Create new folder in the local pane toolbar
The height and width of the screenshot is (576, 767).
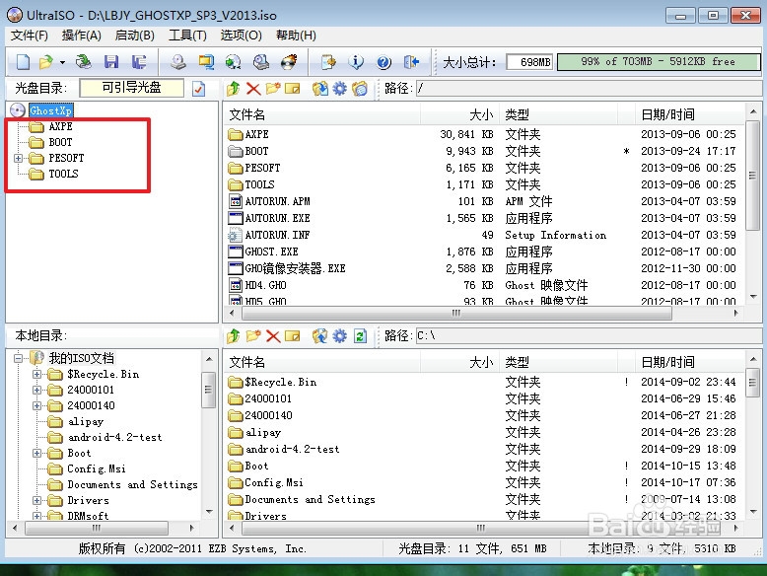coord(253,336)
